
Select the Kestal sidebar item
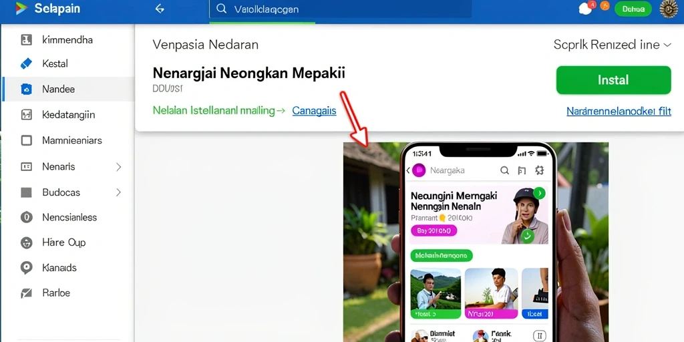[55, 63]
